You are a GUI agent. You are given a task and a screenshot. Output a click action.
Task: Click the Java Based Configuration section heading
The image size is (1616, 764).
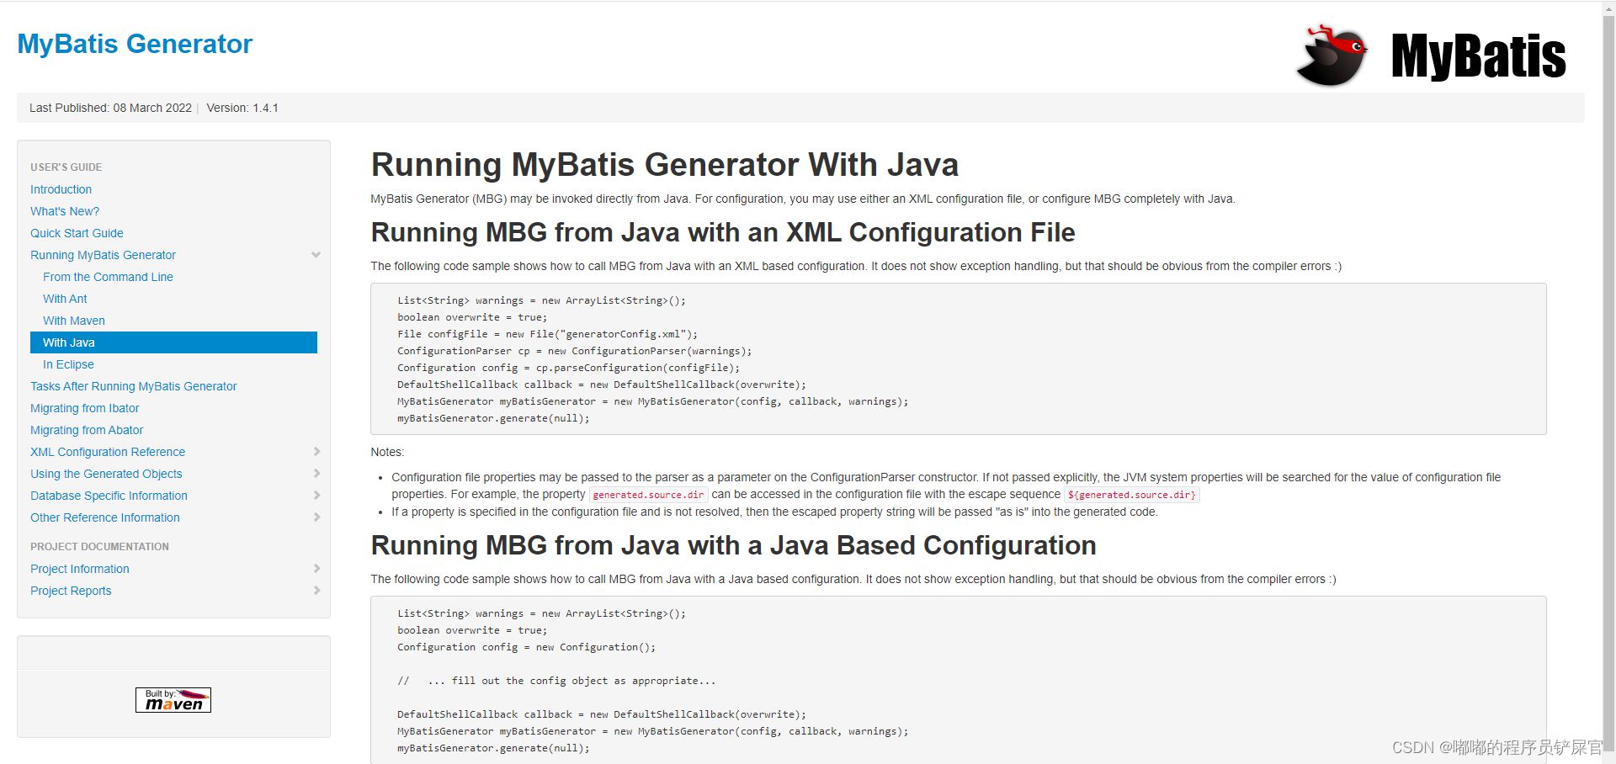pyautogui.click(x=733, y=545)
